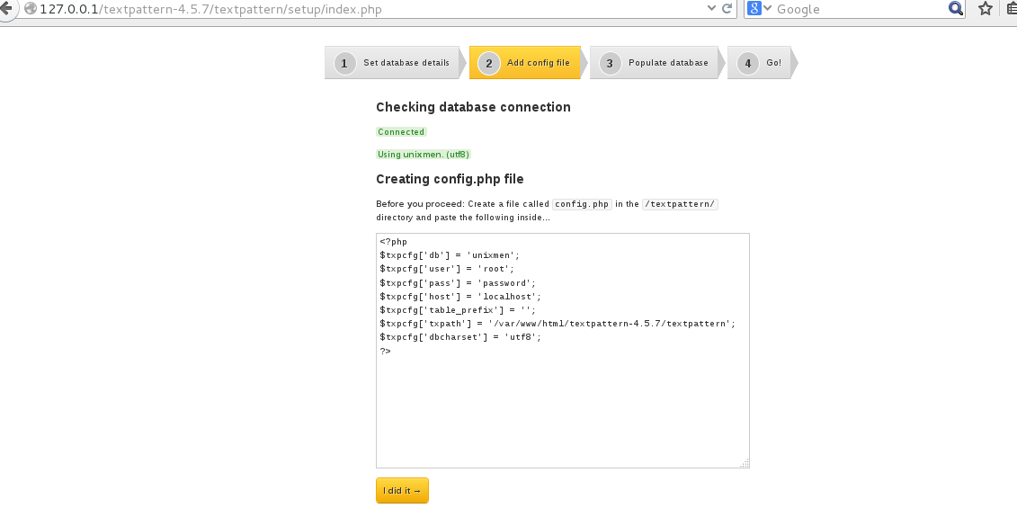Click the Using unixmen. (utf8) badge
Image resolution: width=1017 pixels, height=526 pixels.
click(x=424, y=155)
